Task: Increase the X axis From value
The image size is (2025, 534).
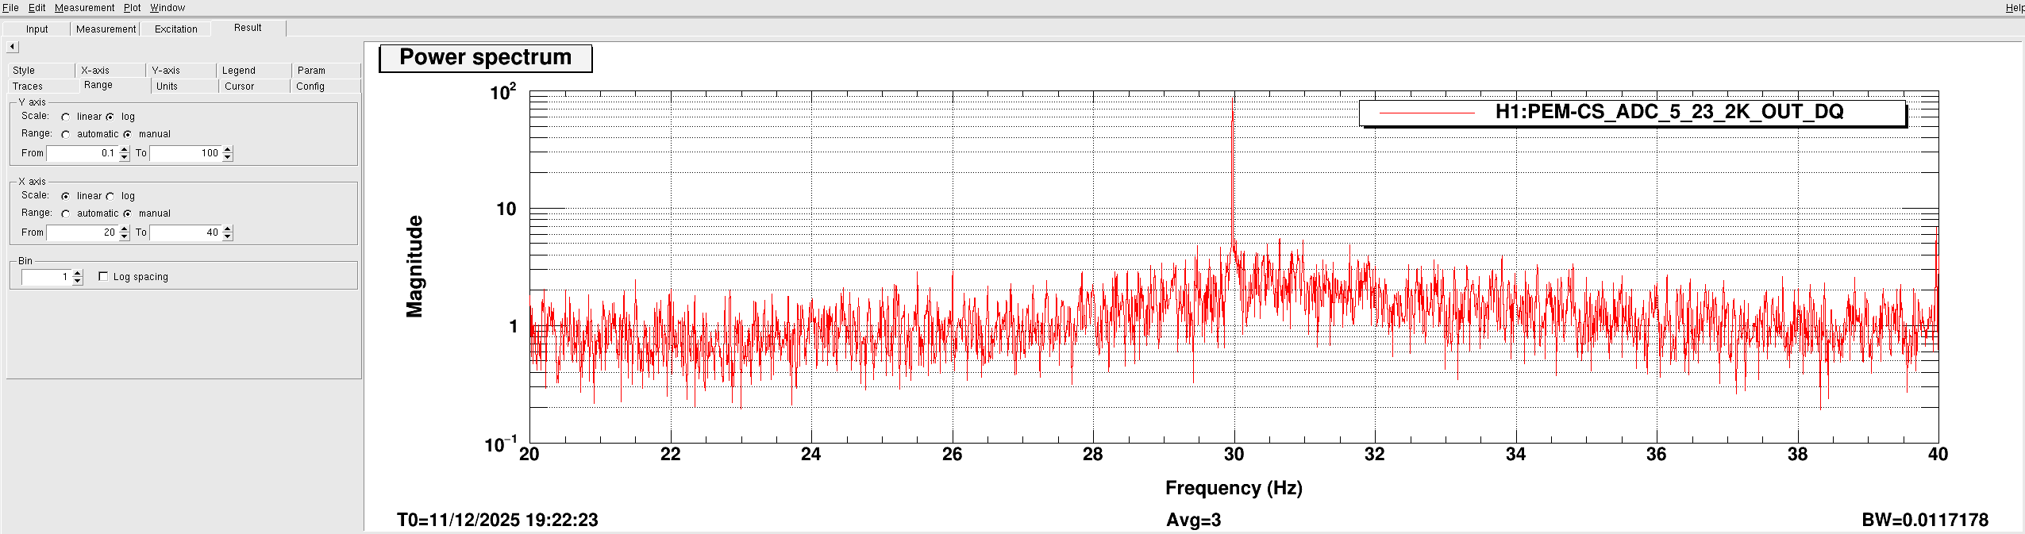Action: (125, 229)
